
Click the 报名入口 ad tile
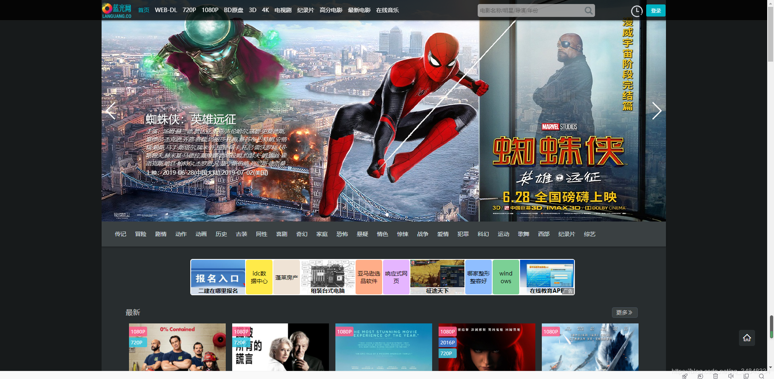point(218,277)
